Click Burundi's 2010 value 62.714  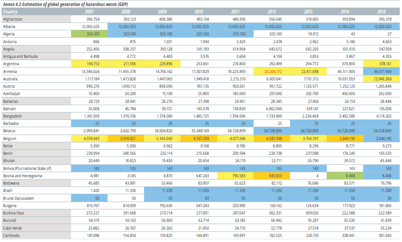coord(203,220)
